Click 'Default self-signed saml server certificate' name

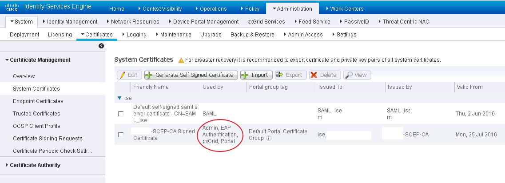click(x=165, y=113)
